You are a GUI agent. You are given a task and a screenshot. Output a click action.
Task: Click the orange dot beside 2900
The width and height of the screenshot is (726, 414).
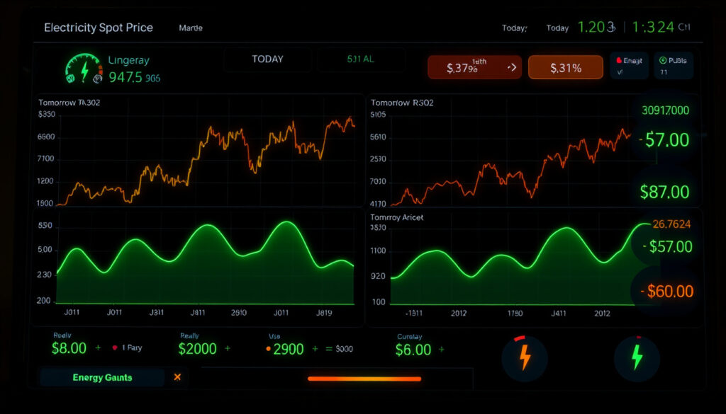point(268,350)
